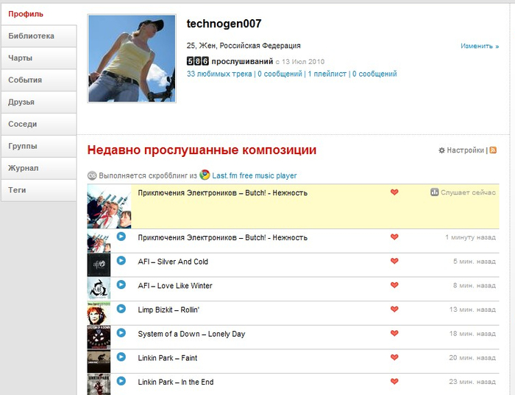Play track AFI – Love Like Winter
This screenshot has height=395, width=515.
(x=121, y=284)
